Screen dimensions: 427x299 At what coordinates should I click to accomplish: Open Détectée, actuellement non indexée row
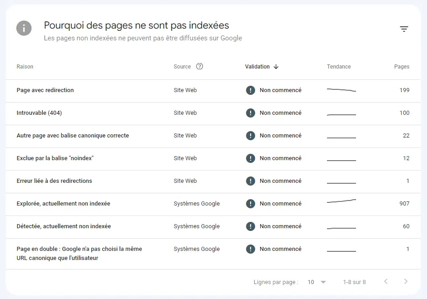coord(213,227)
